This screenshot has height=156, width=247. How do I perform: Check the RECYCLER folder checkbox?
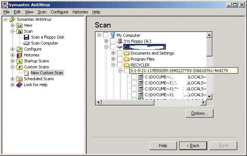click(120, 65)
